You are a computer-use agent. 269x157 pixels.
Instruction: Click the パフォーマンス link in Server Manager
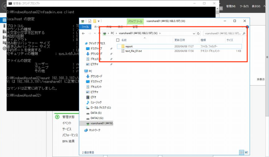70,135
